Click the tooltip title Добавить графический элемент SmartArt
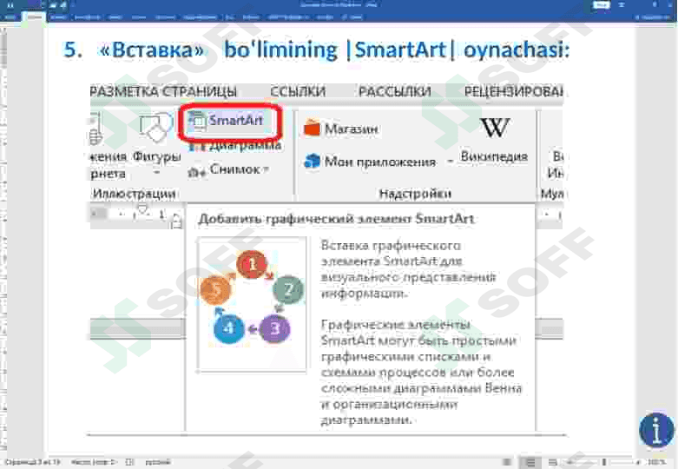Viewport: 678px width, 469px height. pos(337,219)
